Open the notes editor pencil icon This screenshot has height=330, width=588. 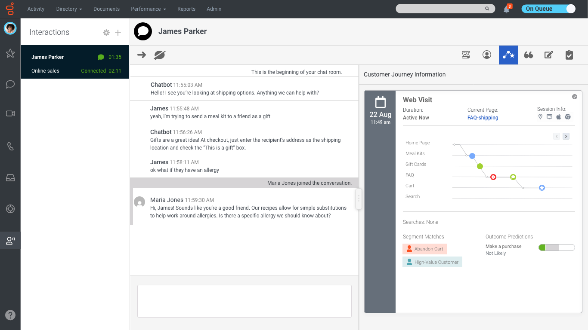click(x=548, y=55)
